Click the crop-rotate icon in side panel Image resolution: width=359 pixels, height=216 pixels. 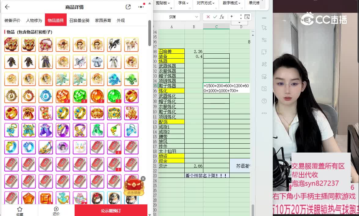pyautogui.click(x=264, y=52)
